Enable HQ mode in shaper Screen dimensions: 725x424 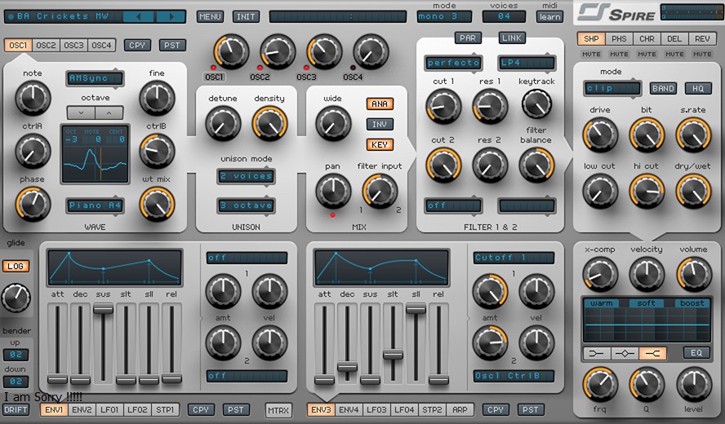tap(698, 88)
